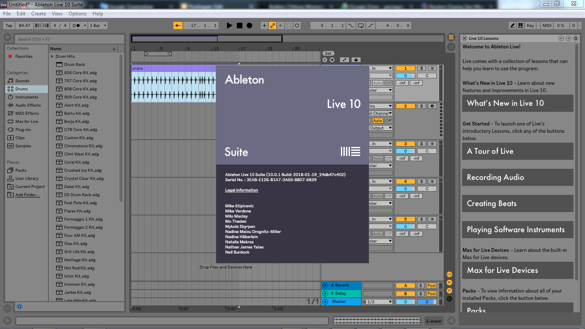The image size is (585, 329).
Task: Click the Stop transport button
Action: pyautogui.click(x=239, y=26)
